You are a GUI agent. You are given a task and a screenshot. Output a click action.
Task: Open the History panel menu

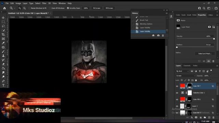(x=167, y=13)
